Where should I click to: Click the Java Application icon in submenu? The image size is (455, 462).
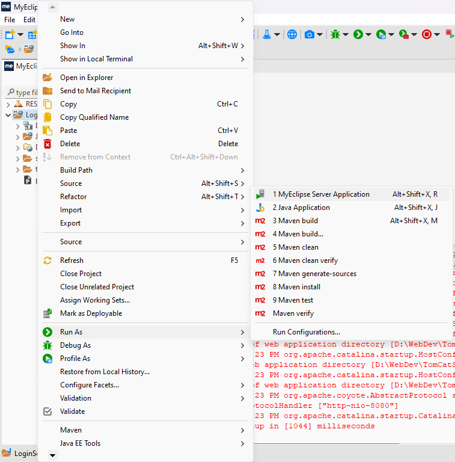(260, 208)
